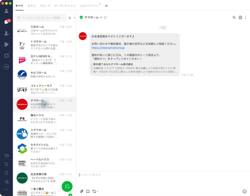Switch to the 公式アカウント tab
Image resolution: width=250 pixels, height=196 pixels.
(89, 6)
